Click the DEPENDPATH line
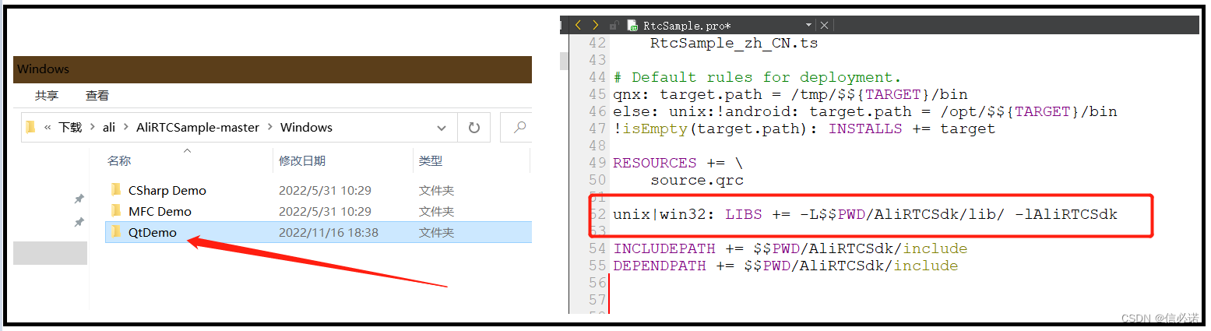Screen dimensions: 1211x331 (x=786, y=266)
